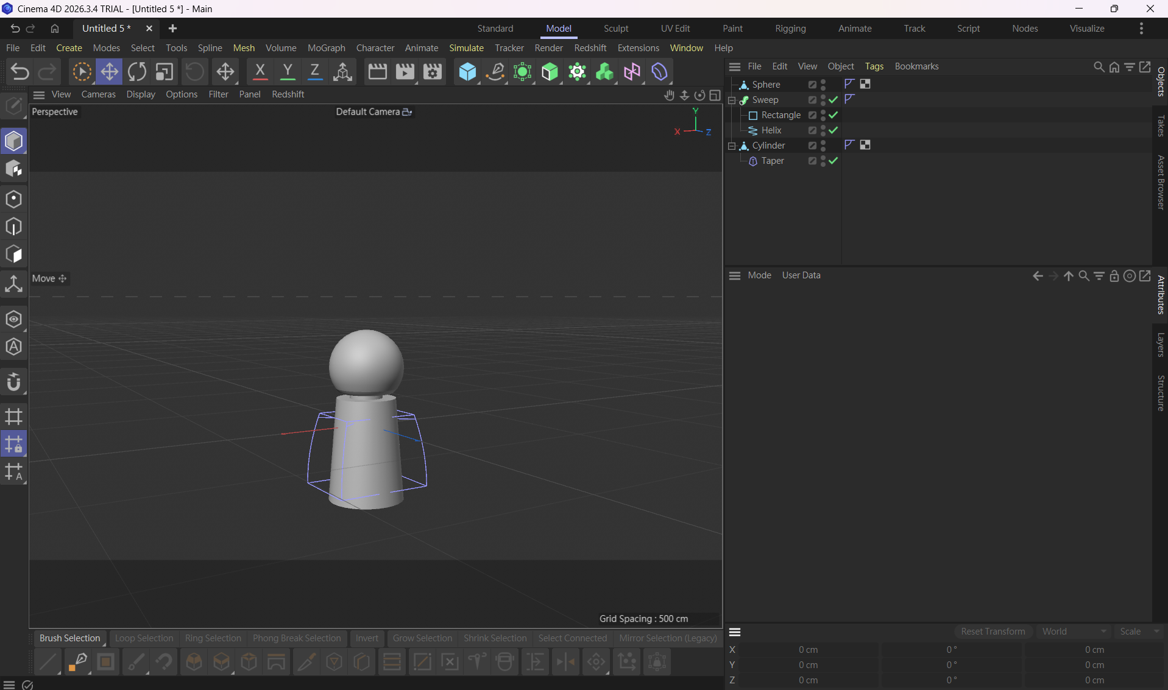Toggle Z axis lock
The image size is (1168, 690).
[x=315, y=72]
